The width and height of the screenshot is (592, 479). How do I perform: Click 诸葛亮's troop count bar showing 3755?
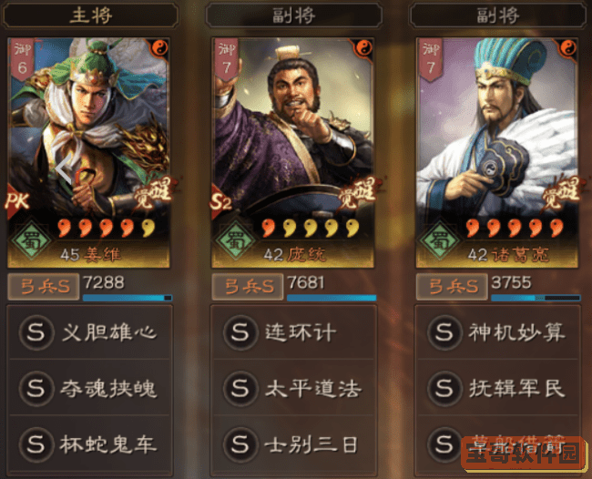[536, 298]
